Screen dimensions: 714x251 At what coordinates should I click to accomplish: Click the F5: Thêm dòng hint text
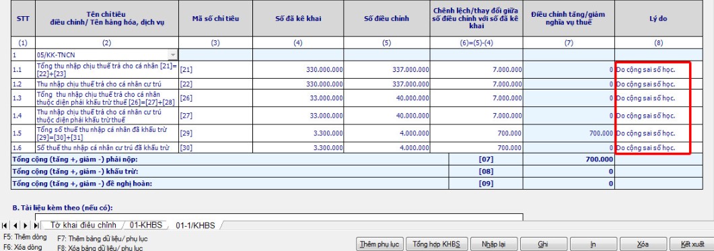pyautogui.click(x=25, y=238)
